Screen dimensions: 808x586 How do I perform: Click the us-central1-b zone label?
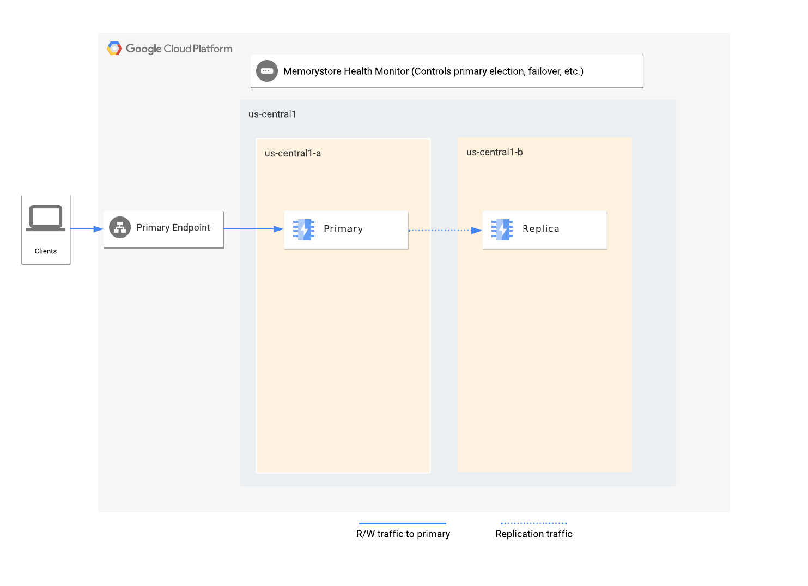[x=494, y=152]
